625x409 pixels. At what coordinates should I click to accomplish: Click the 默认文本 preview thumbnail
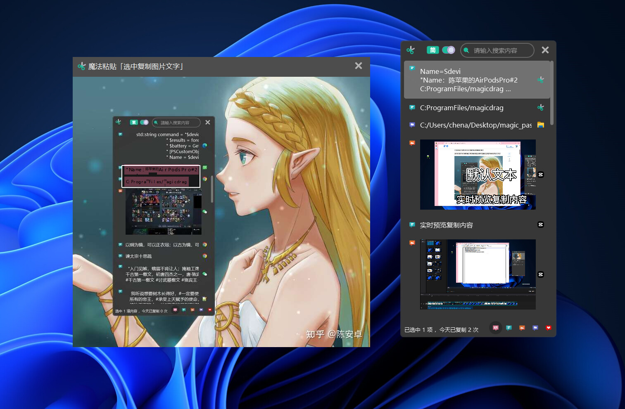(478, 175)
